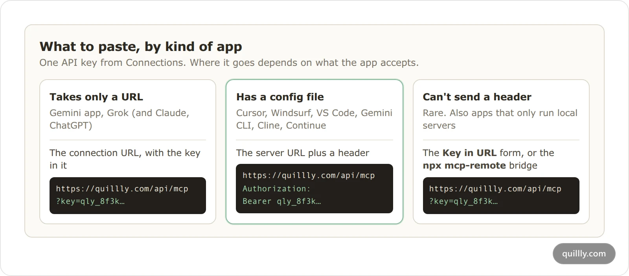
Task: Select the 'Can't send a header' card title
Action: click(477, 97)
